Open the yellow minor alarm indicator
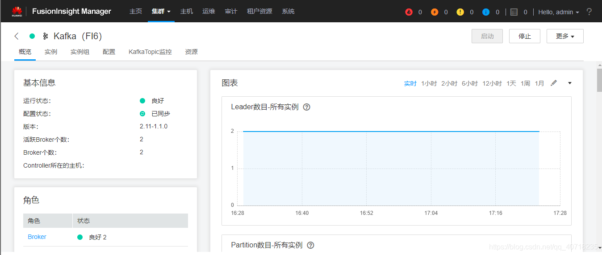The height and width of the screenshot is (255, 602). click(460, 12)
